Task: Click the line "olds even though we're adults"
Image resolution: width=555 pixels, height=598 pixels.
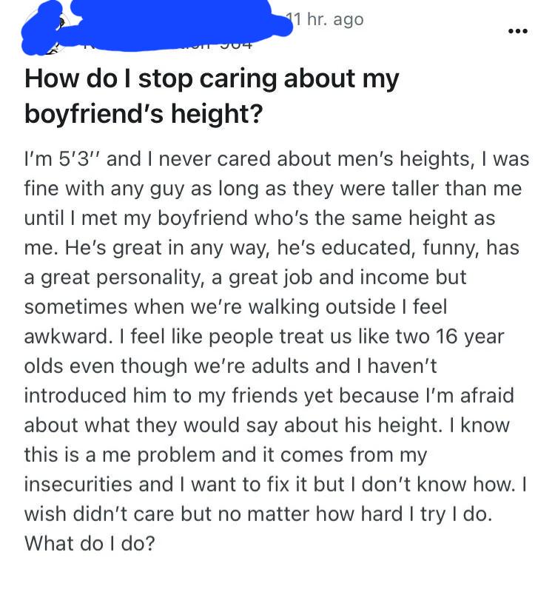Action: tap(230, 366)
